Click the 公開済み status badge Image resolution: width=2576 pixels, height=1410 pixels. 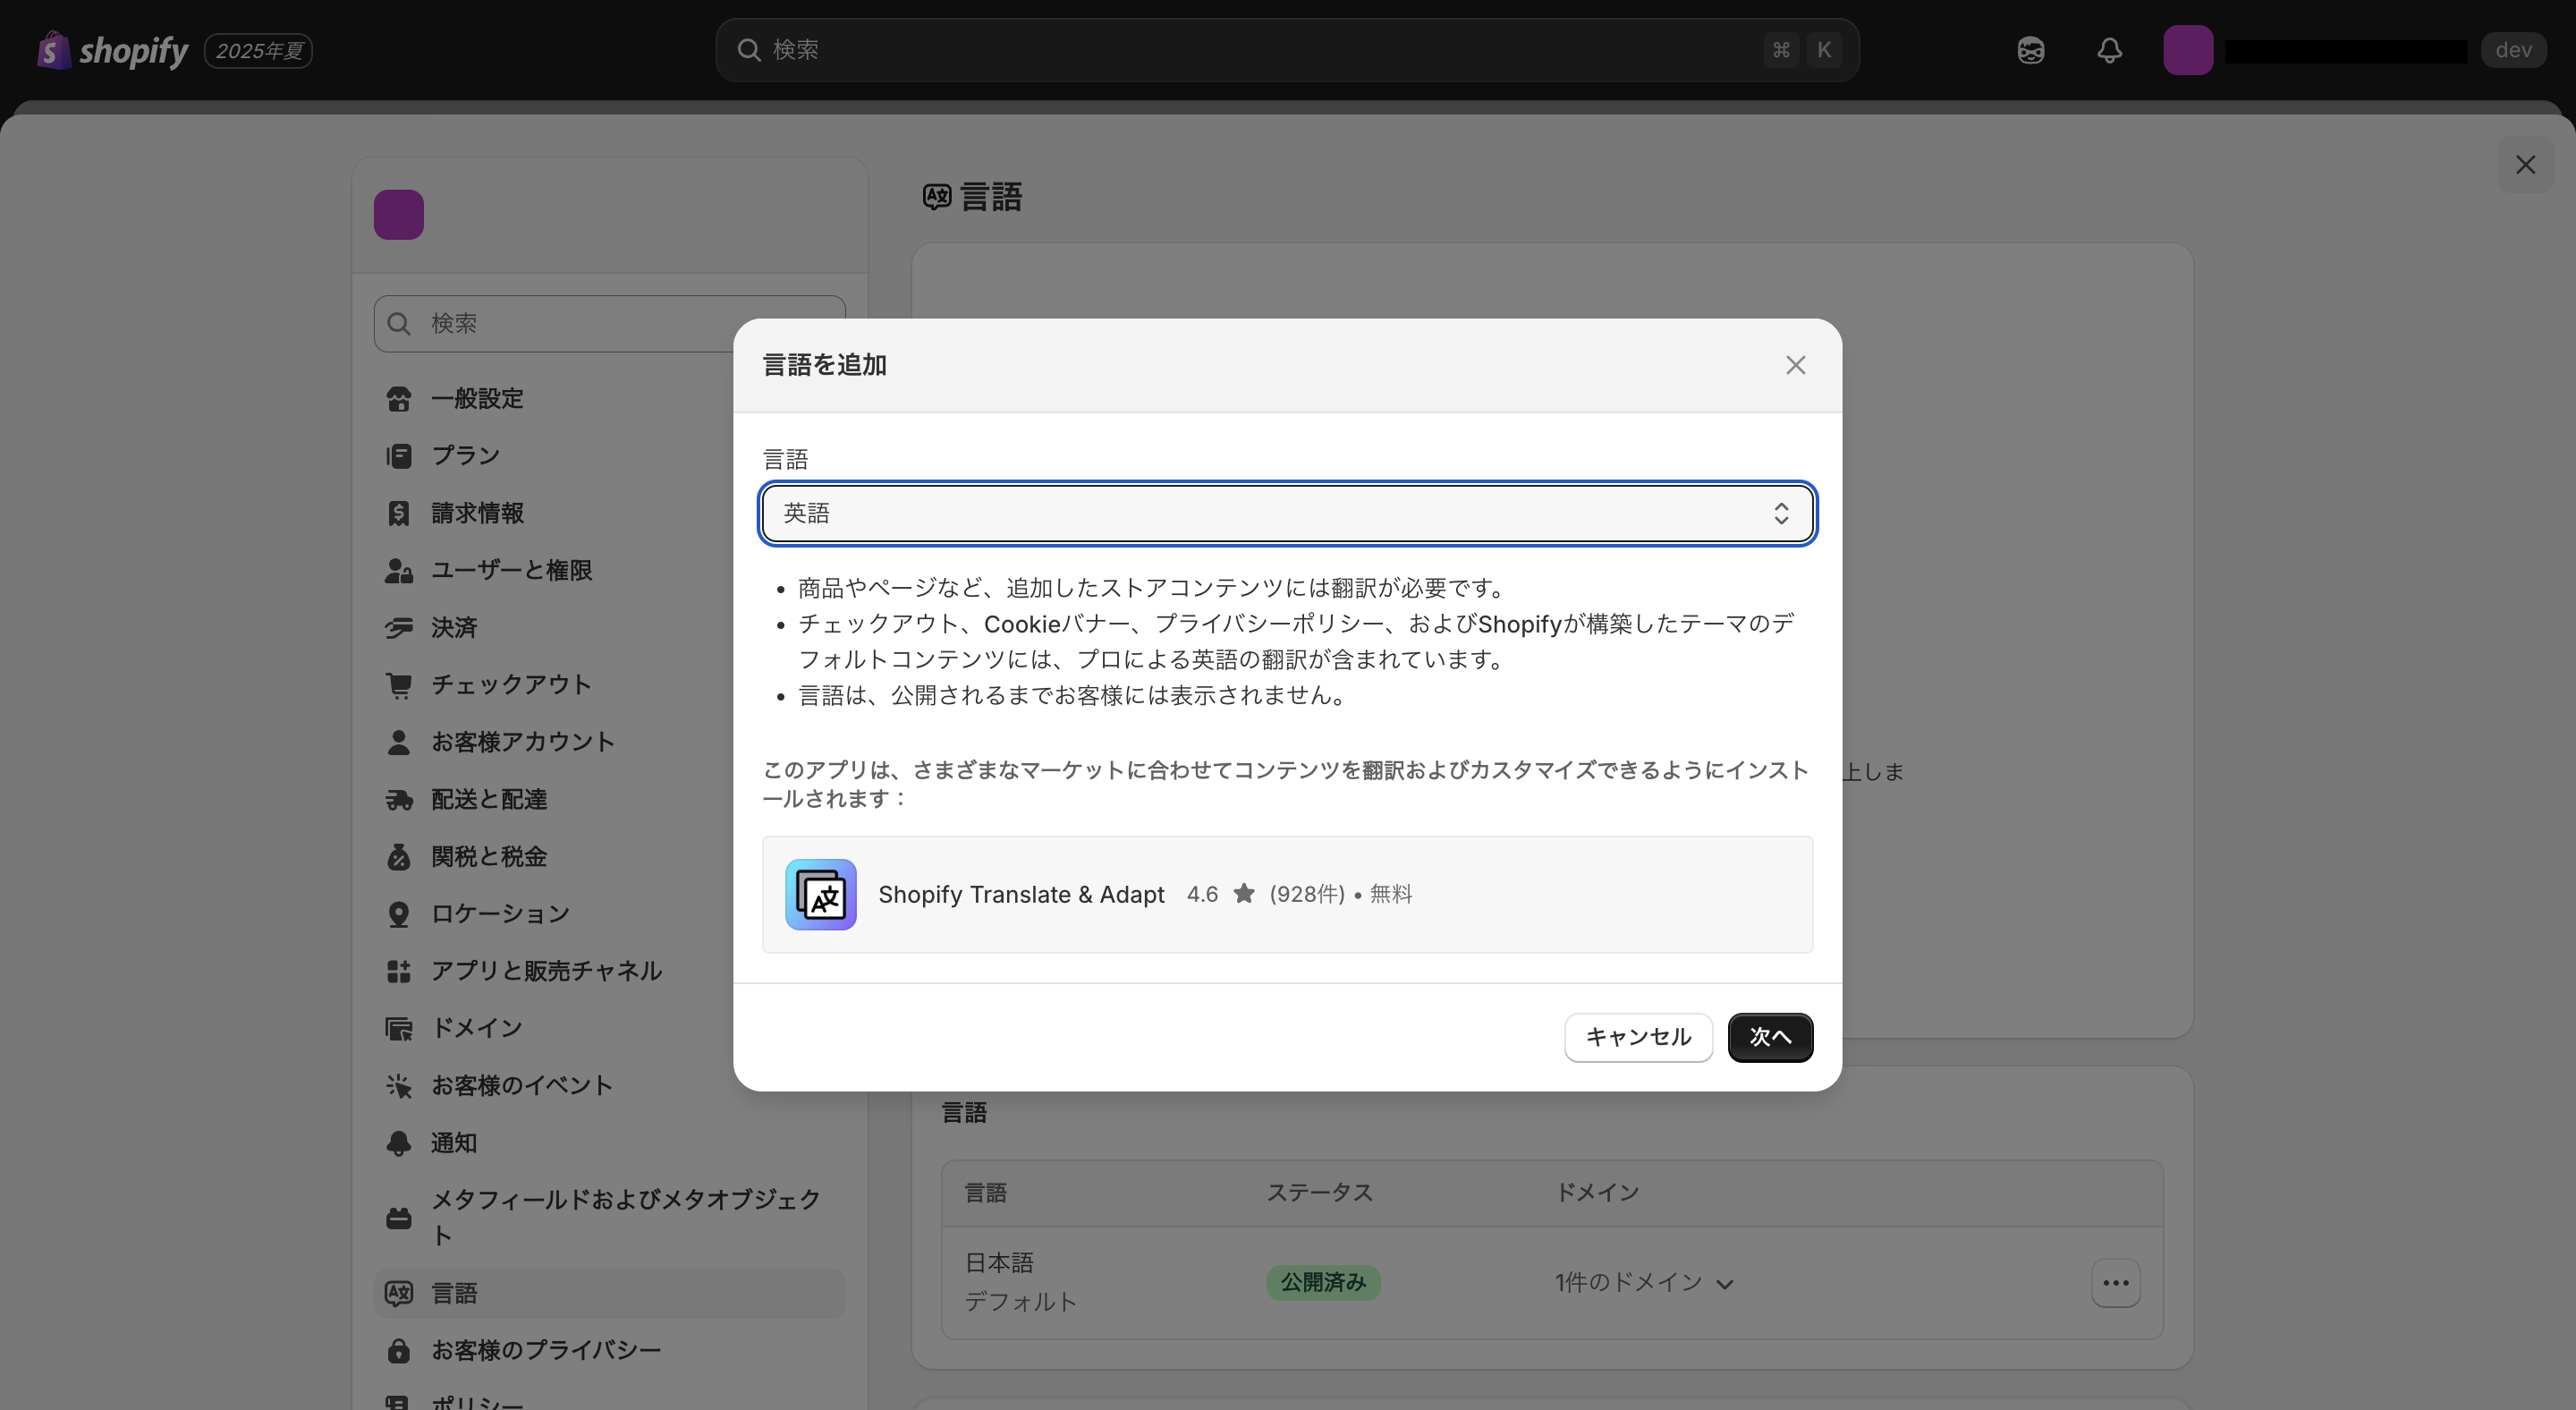[x=1323, y=1282]
